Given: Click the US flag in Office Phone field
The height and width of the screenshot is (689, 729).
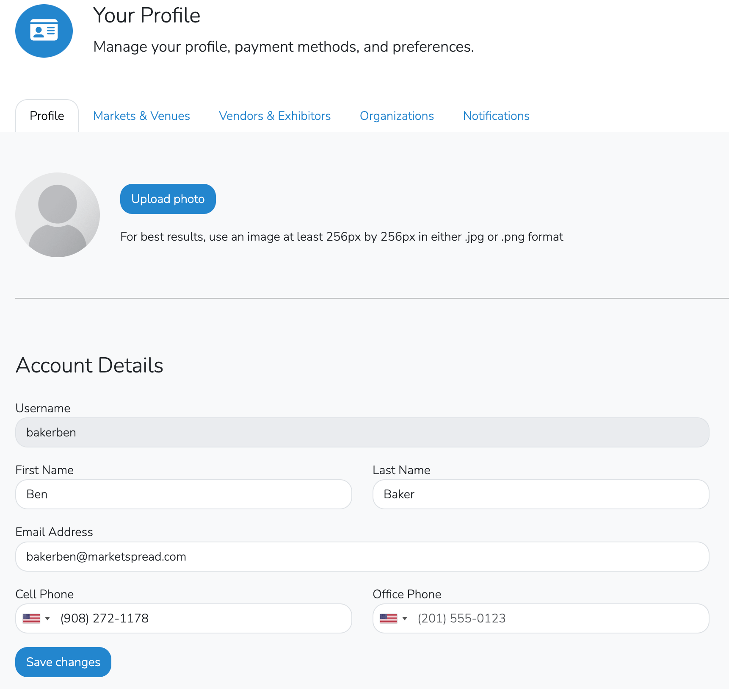Looking at the screenshot, I should coord(389,619).
